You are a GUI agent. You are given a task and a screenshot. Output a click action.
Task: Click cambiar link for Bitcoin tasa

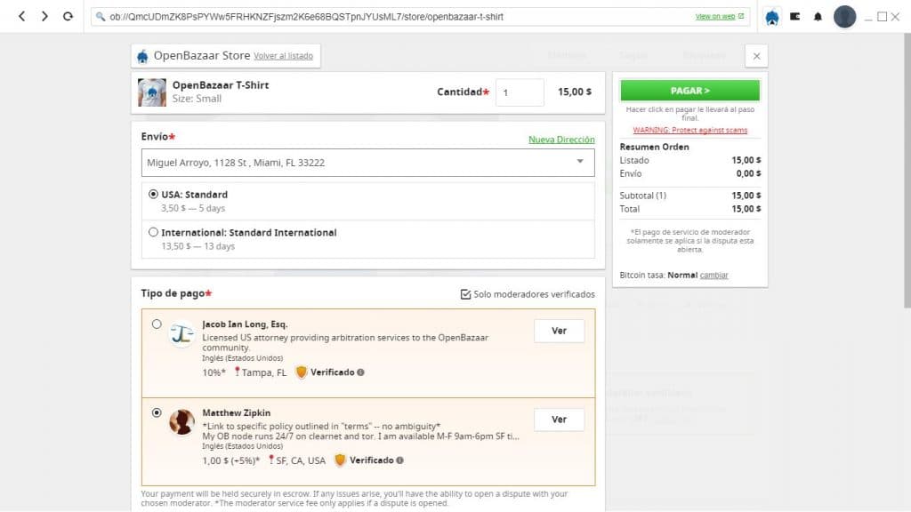coord(713,276)
